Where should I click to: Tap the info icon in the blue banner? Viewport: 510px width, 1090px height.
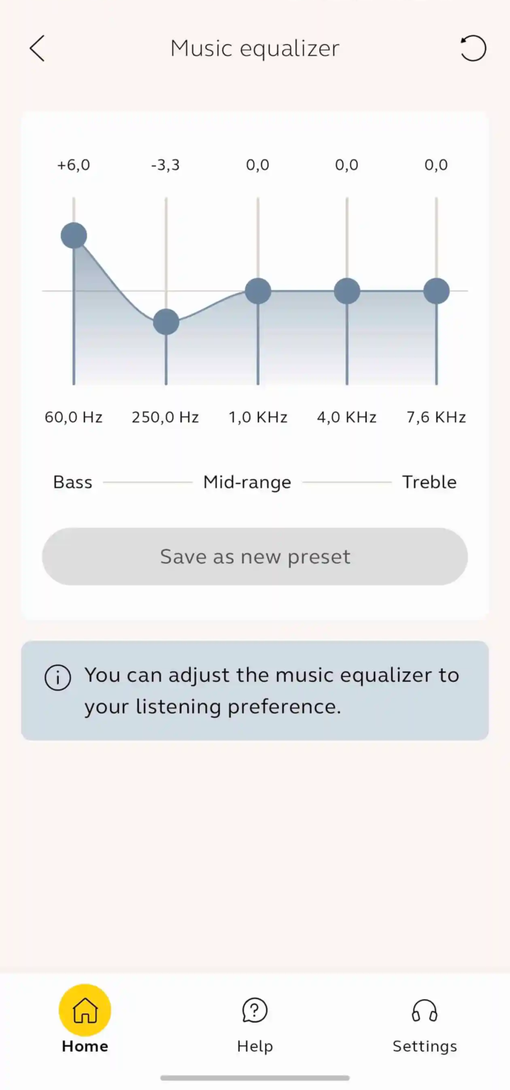(57, 678)
